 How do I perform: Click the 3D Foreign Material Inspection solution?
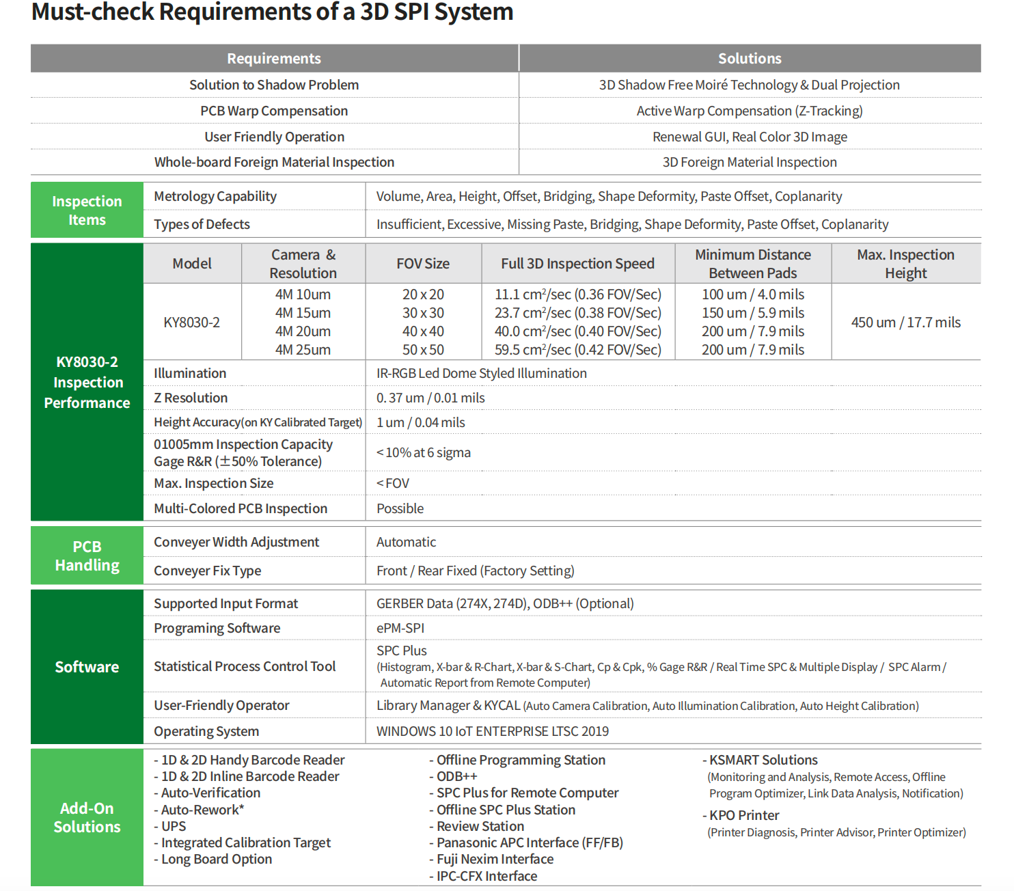750,162
